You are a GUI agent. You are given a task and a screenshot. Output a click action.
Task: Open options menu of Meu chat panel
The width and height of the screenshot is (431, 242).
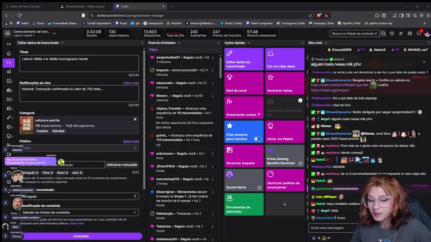point(429,43)
